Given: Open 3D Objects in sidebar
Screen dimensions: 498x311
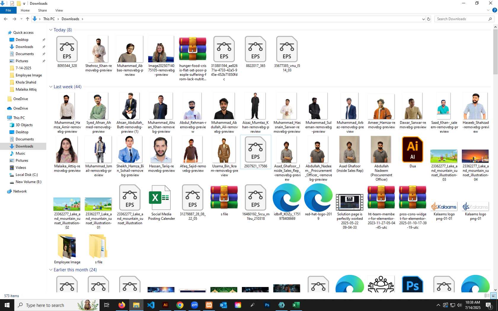Looking at the screenshot, I should coord(24,125).
